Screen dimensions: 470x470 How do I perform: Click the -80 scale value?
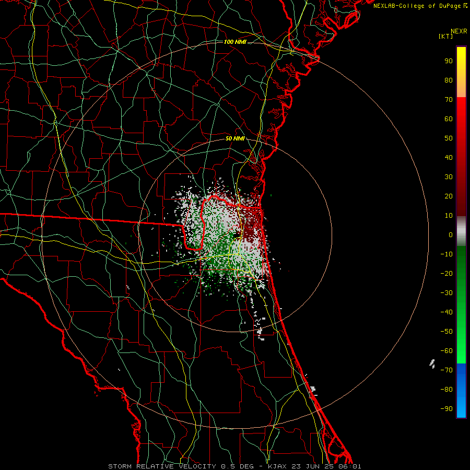(x=446, y=390)
